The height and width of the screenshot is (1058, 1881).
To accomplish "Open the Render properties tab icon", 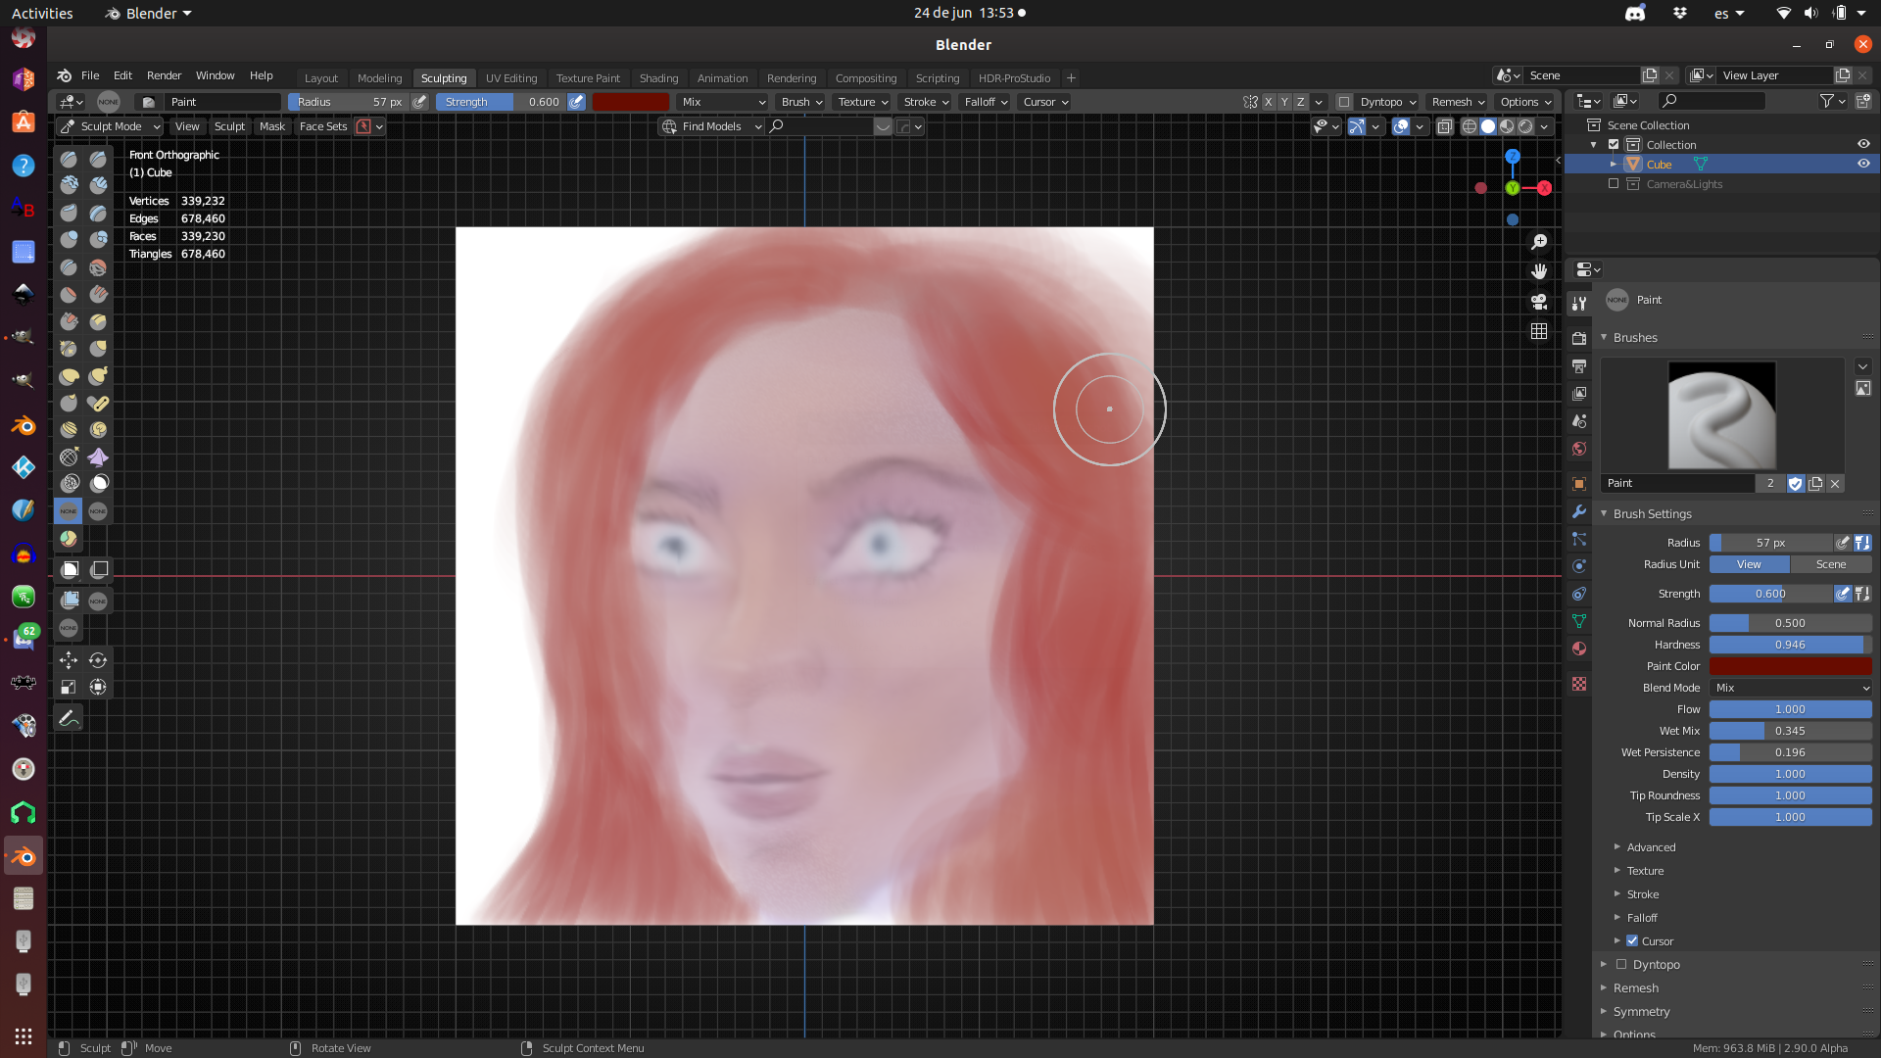I will point(1579,338).
